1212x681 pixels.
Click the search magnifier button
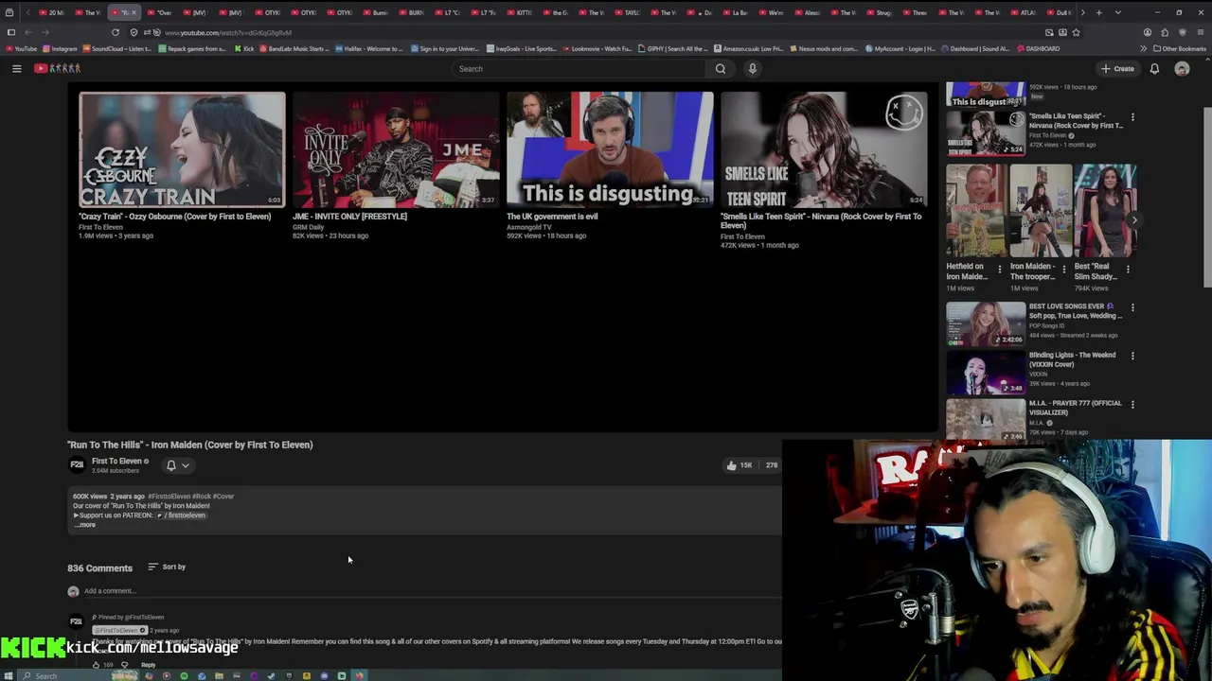click(x=721, y=68)
